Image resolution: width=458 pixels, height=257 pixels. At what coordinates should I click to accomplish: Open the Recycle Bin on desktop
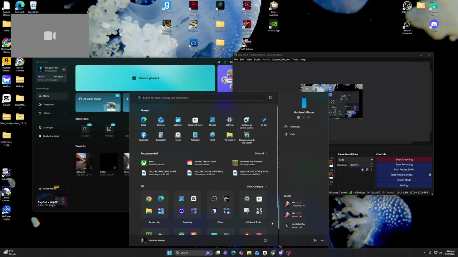[x=33, y=7]
